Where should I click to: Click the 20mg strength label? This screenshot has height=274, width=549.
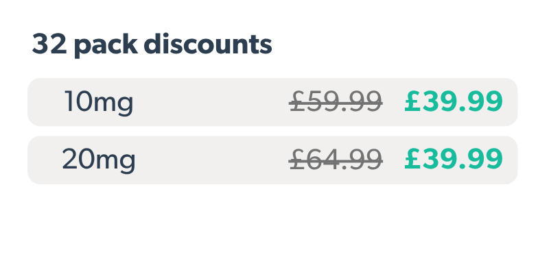[99, 160]
